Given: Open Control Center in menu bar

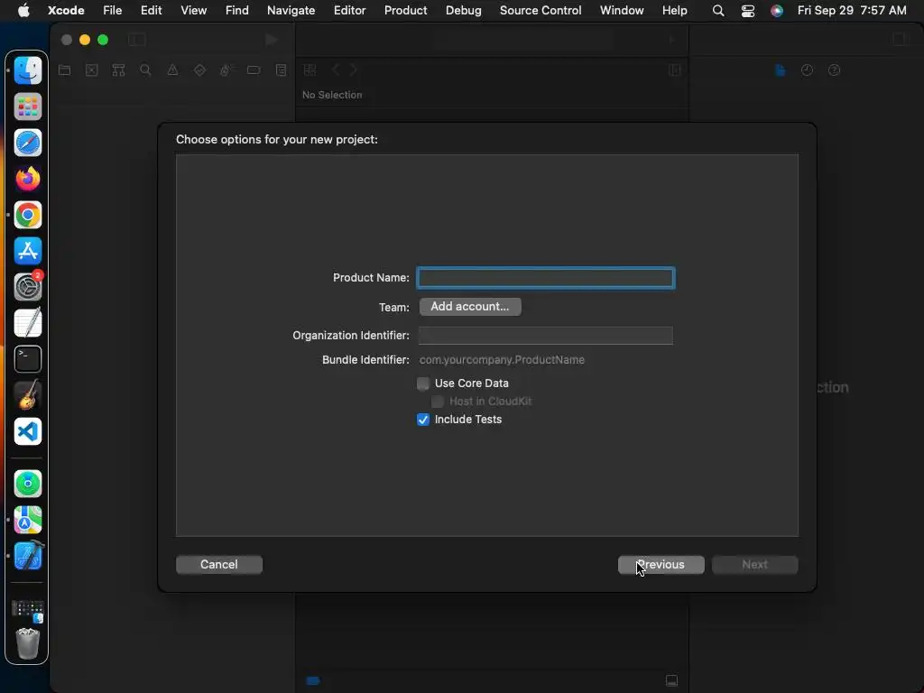Looking at the screenshot, I should click(x=748, y=11).
